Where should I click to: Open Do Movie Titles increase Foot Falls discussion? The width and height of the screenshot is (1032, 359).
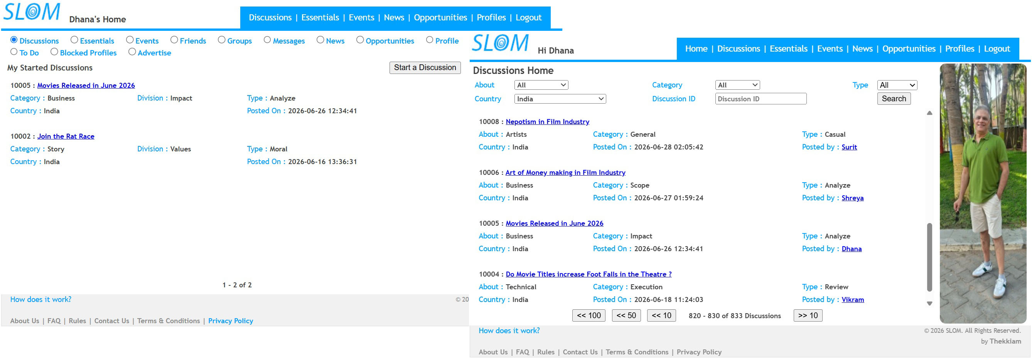[x=589, y=275]
